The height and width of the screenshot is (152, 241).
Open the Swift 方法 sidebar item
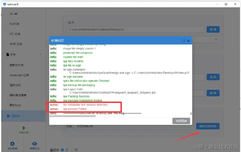click(x=16, y=44)
